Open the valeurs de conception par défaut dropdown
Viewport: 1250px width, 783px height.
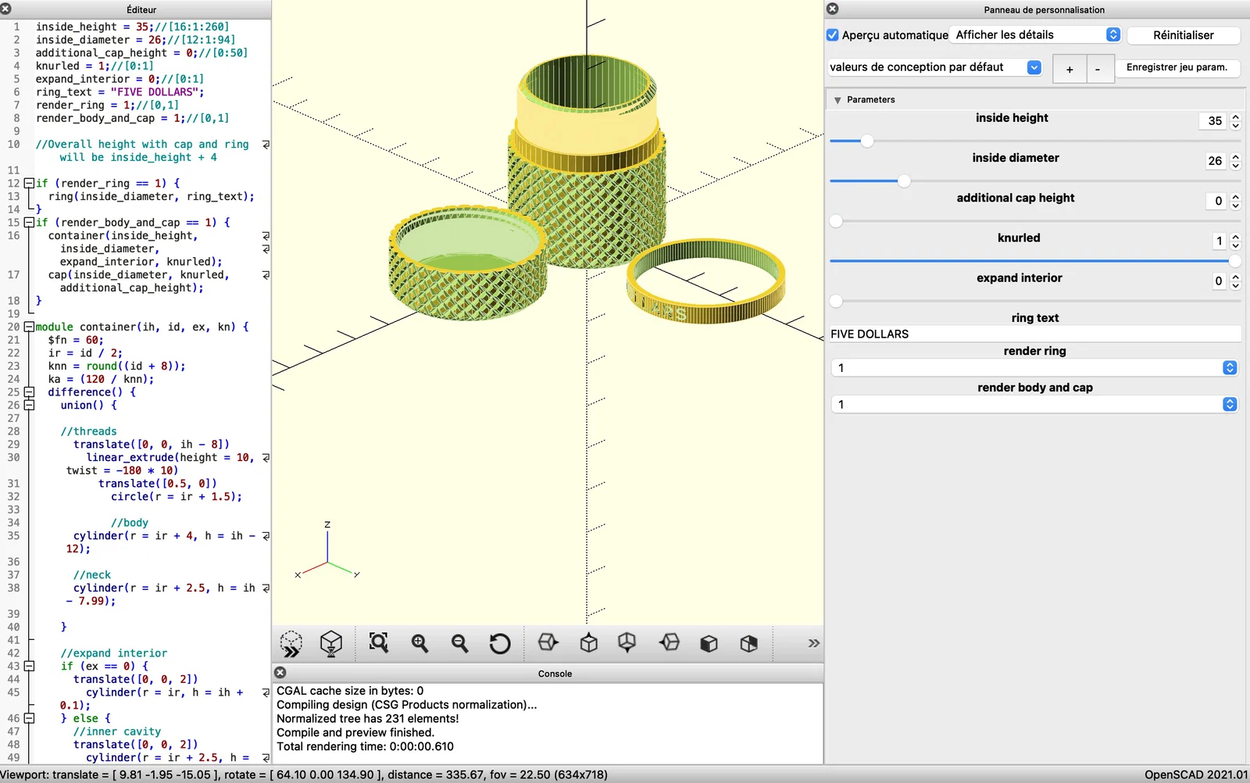[935, 67]
